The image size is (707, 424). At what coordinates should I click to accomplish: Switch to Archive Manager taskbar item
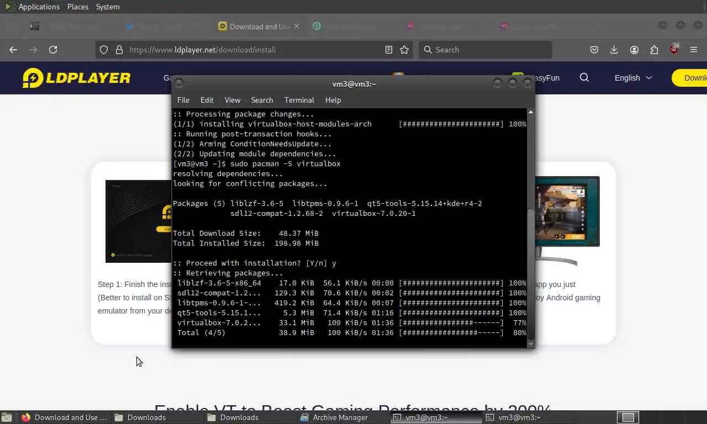[x=334, y=417]
